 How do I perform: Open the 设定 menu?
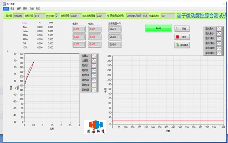(12, 9)
